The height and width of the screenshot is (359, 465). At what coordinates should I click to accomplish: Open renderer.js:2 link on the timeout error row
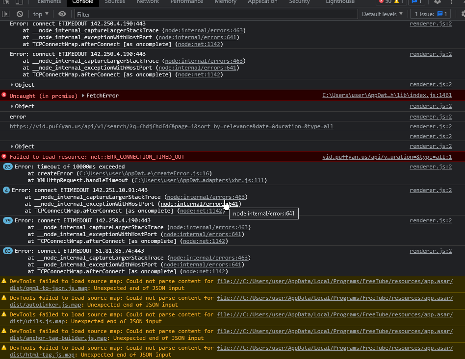click(x=431, y=167)
